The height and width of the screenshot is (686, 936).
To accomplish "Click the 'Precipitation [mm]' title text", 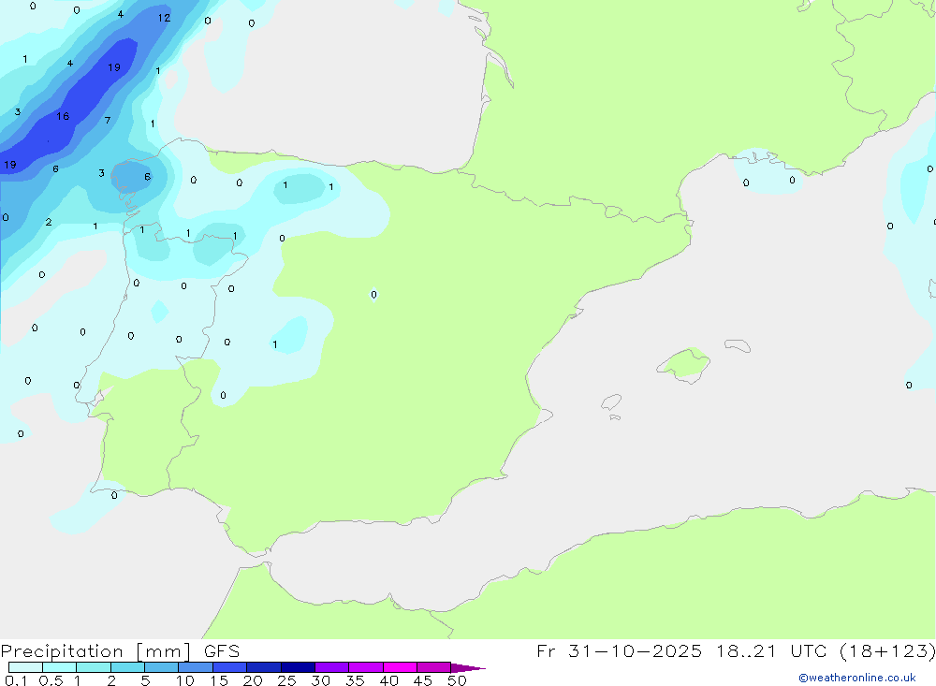I will pos(95,652).
